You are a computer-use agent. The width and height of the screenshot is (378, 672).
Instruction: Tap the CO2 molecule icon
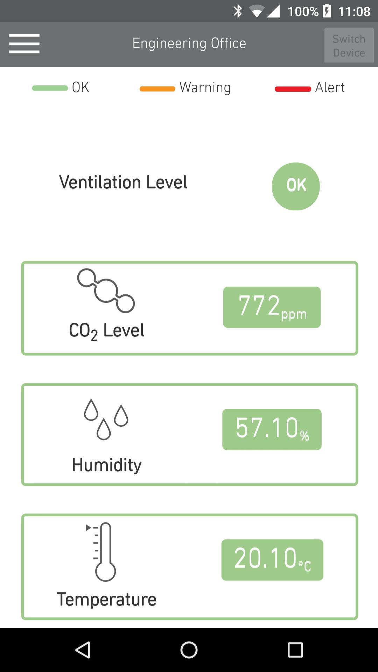coord(106,290)
